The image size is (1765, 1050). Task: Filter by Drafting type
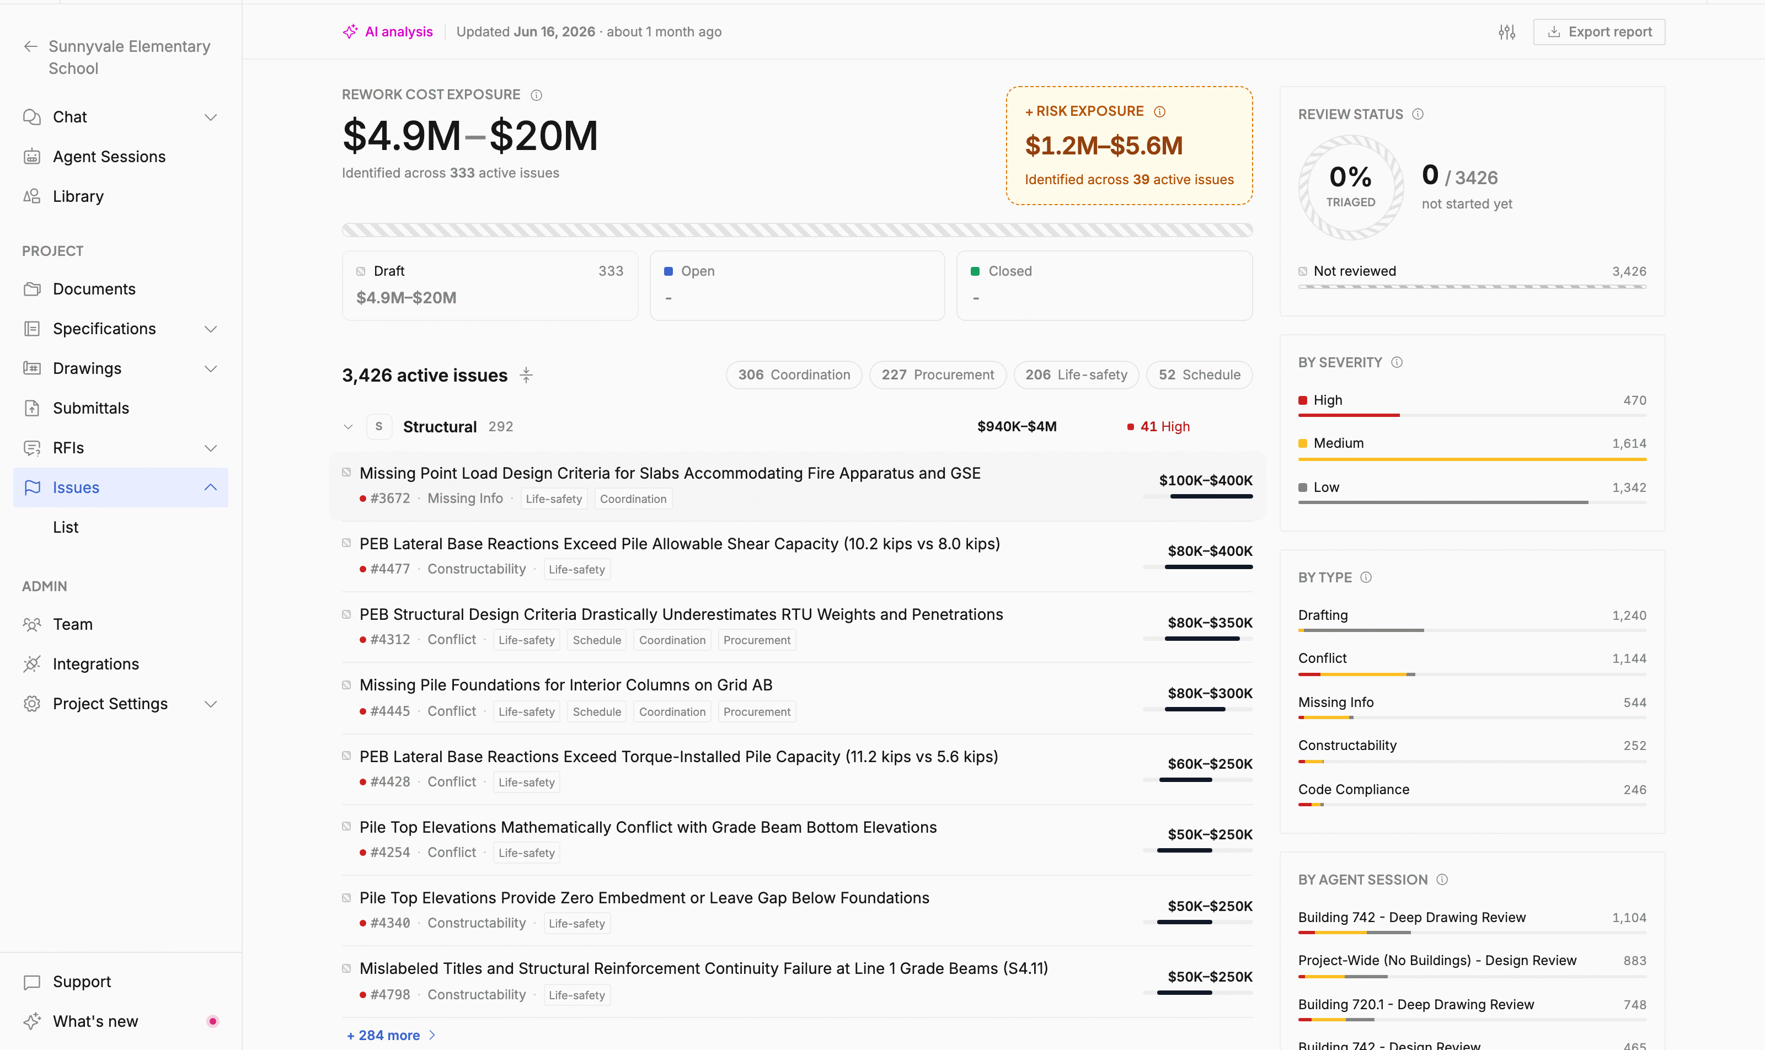click(x=1472, y=621)
